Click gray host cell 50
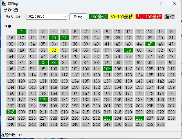This screenshot has height=139, width=182. 32,50
